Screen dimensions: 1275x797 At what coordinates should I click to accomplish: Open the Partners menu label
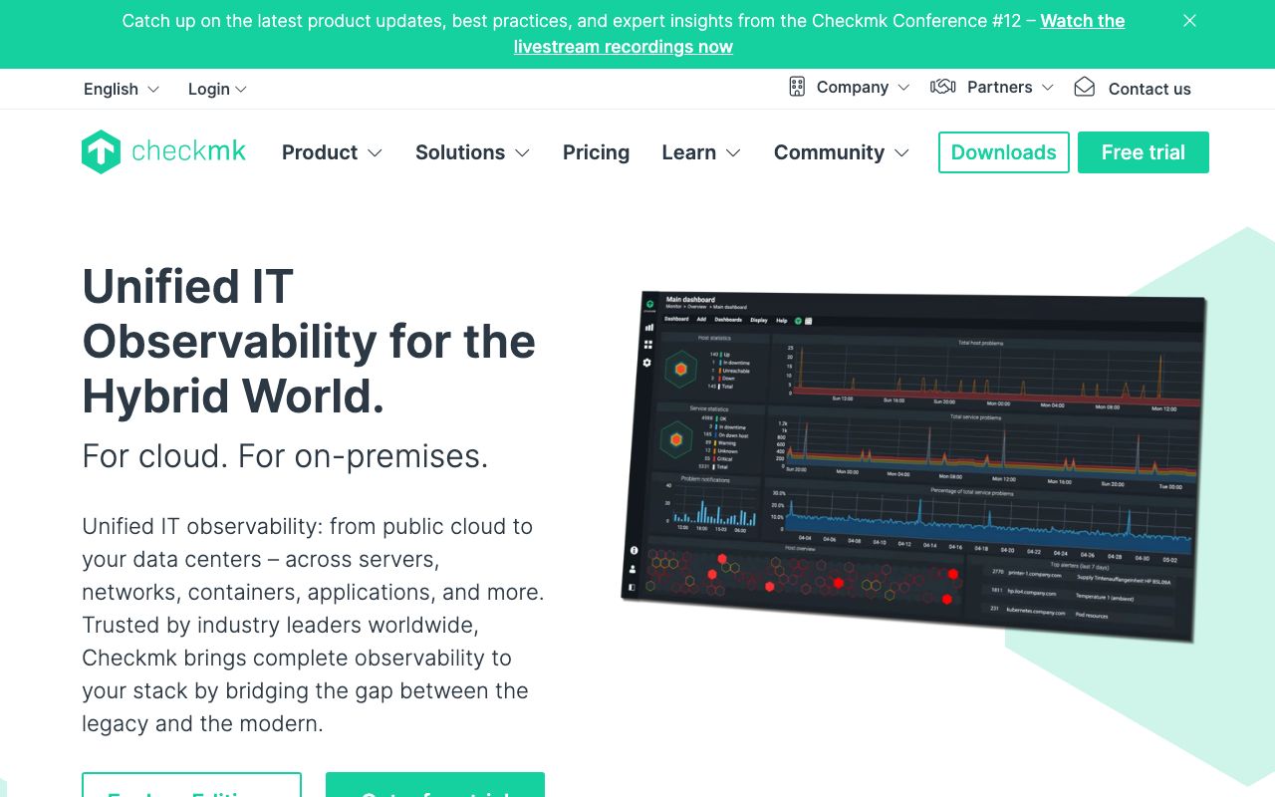(x=1000, y=88)
